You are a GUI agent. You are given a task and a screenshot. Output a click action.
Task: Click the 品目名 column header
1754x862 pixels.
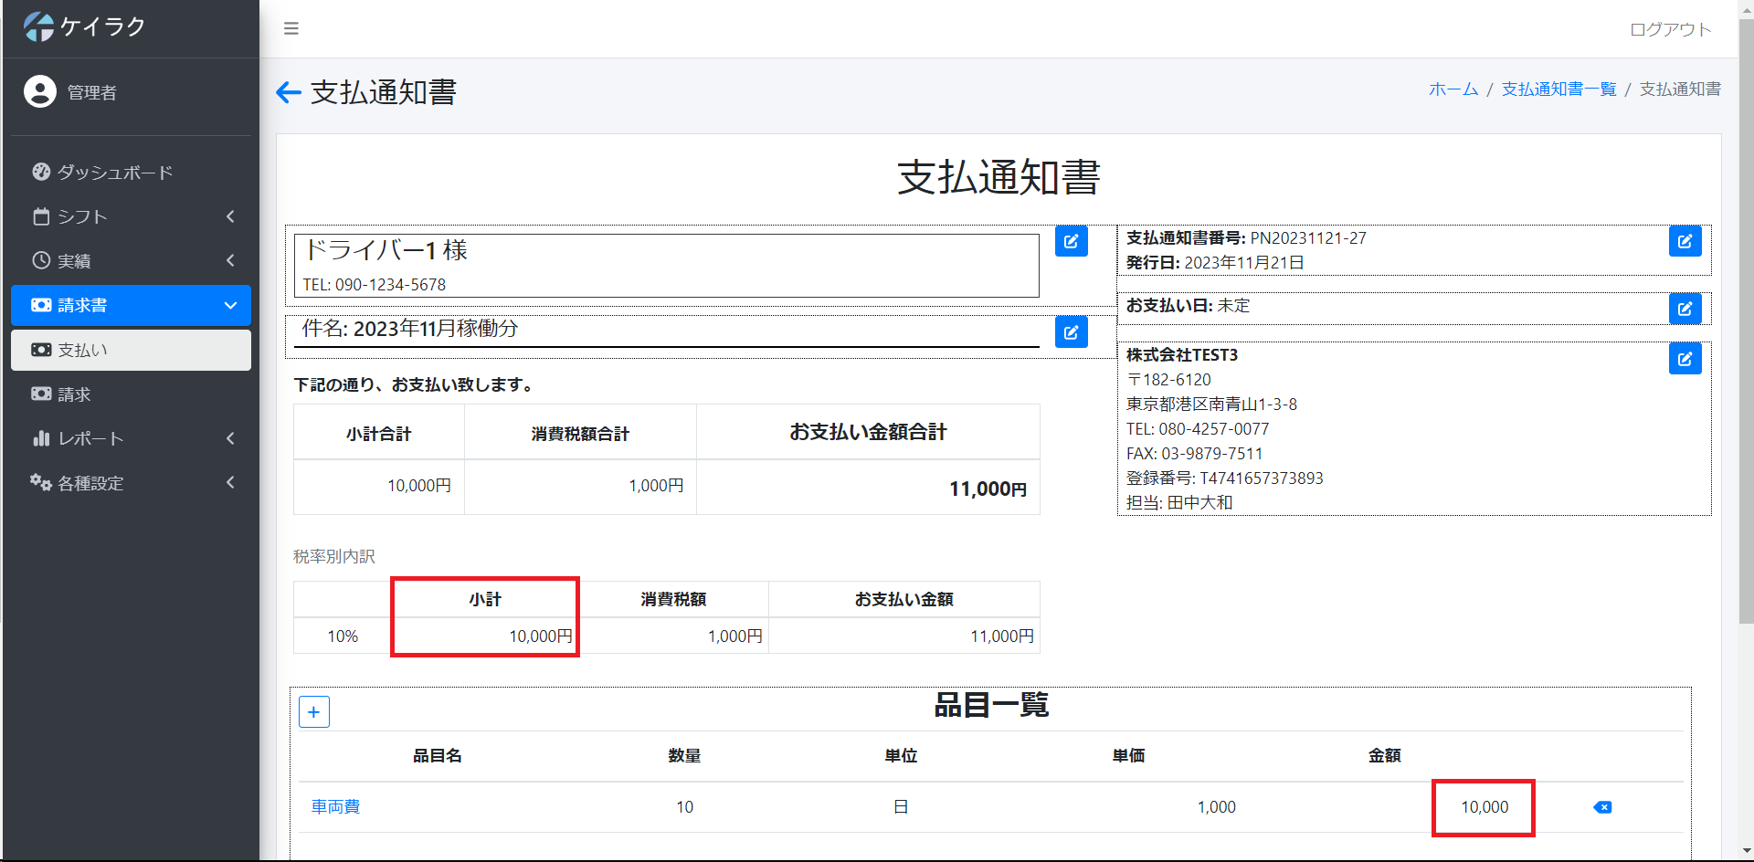(x=438, y=756)
